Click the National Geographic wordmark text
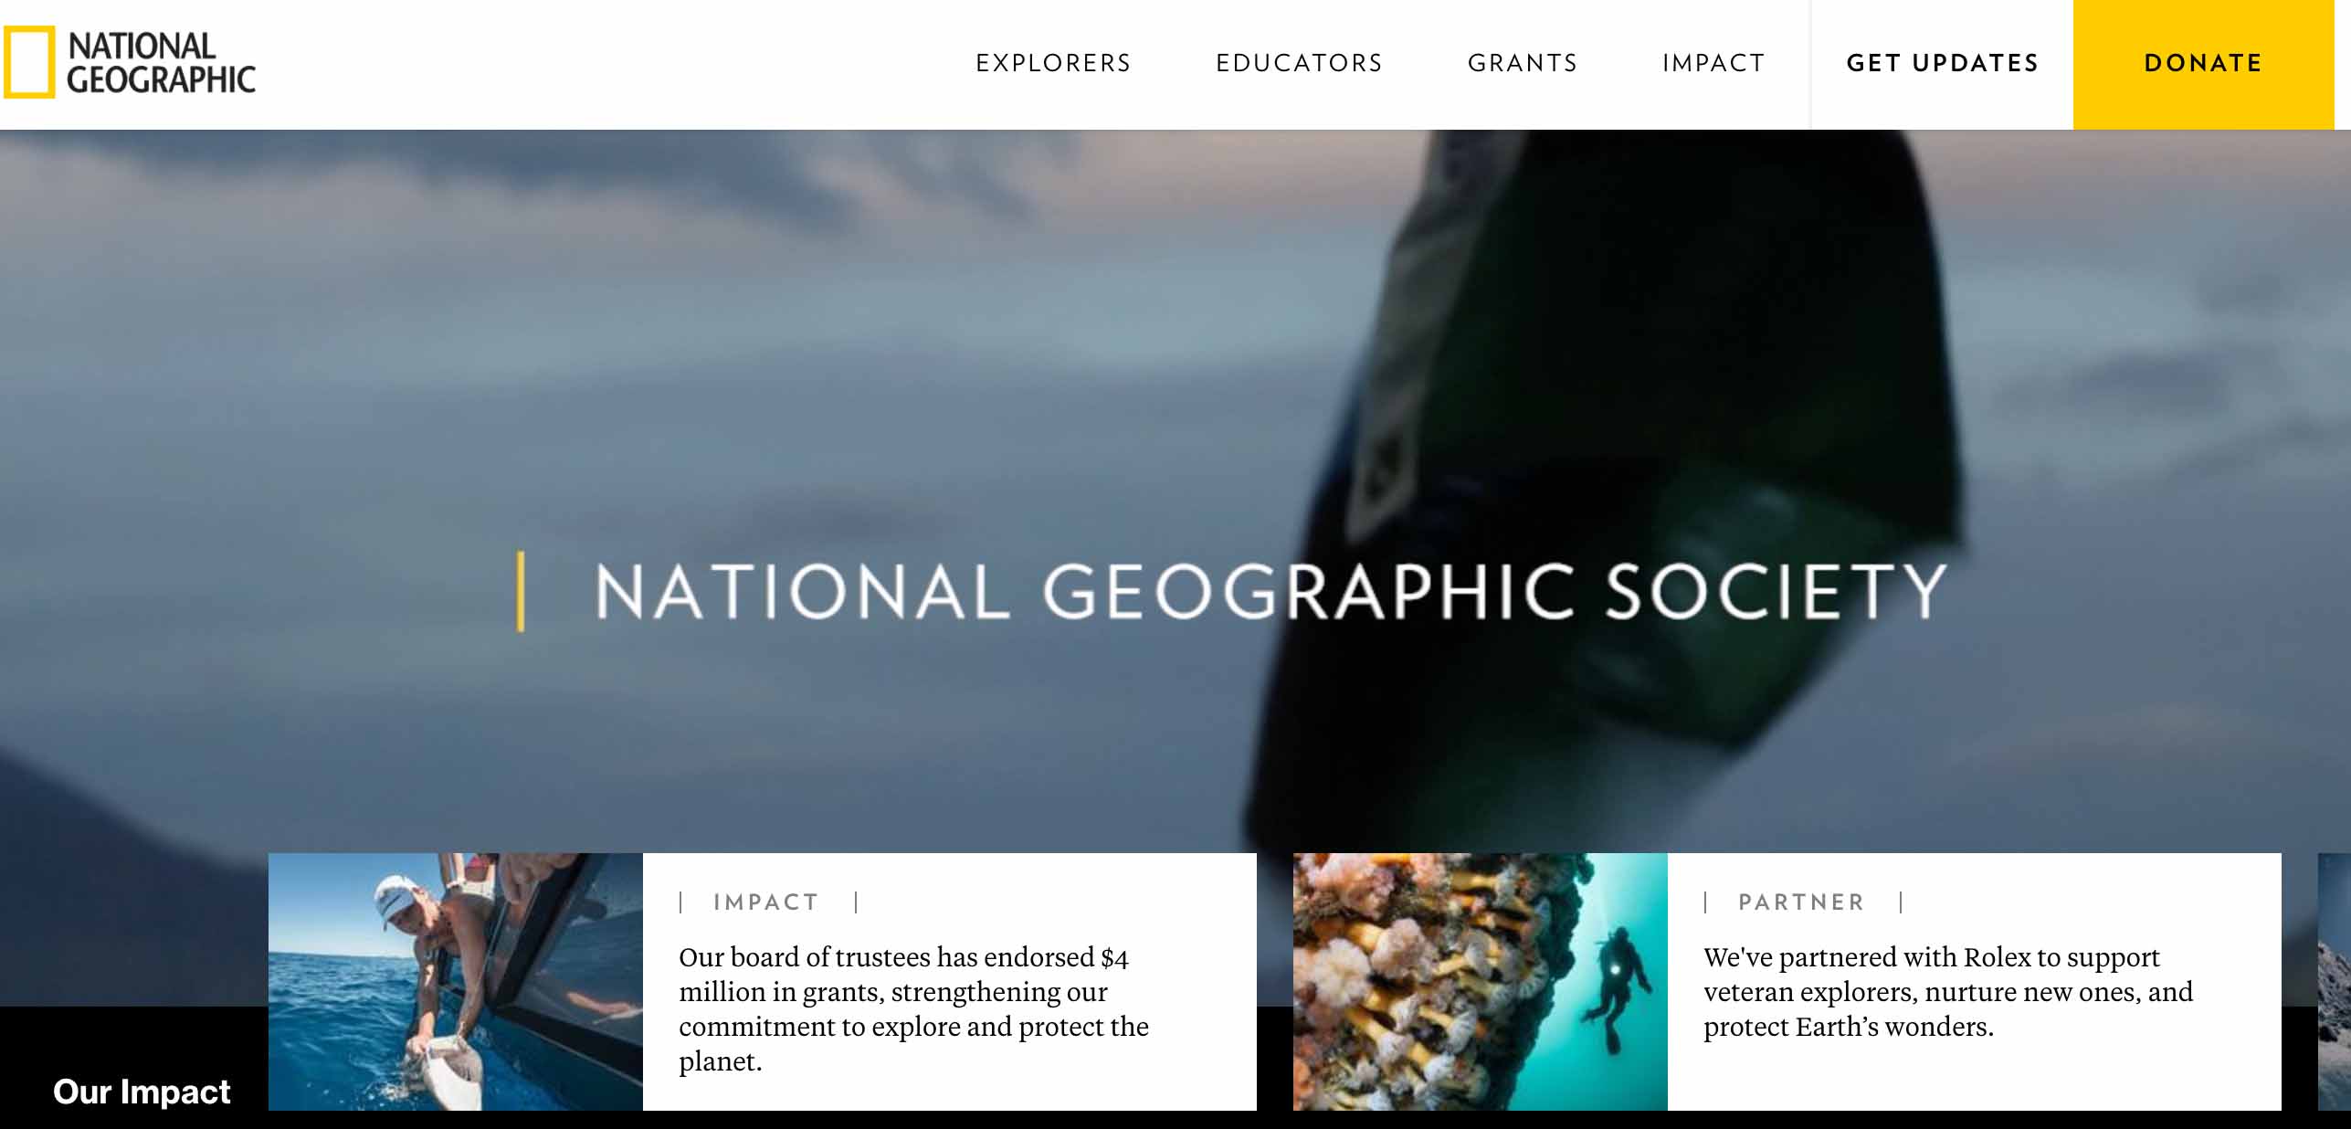This screenshot has width=2351, height=1129. 161,62
